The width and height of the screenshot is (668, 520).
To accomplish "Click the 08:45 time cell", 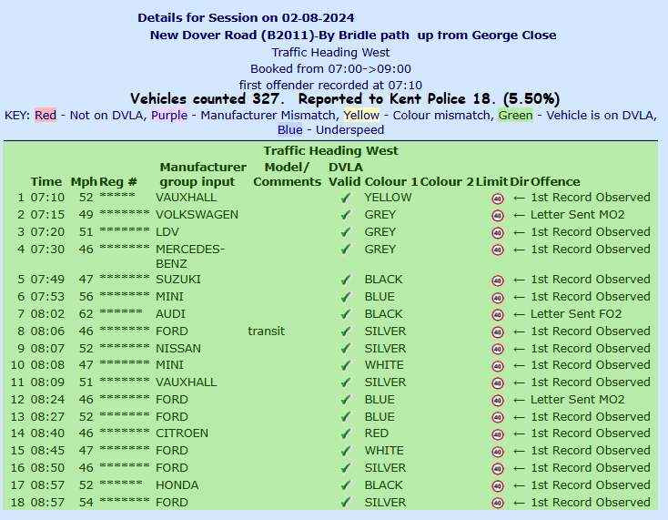I will (x=47, y=451).
